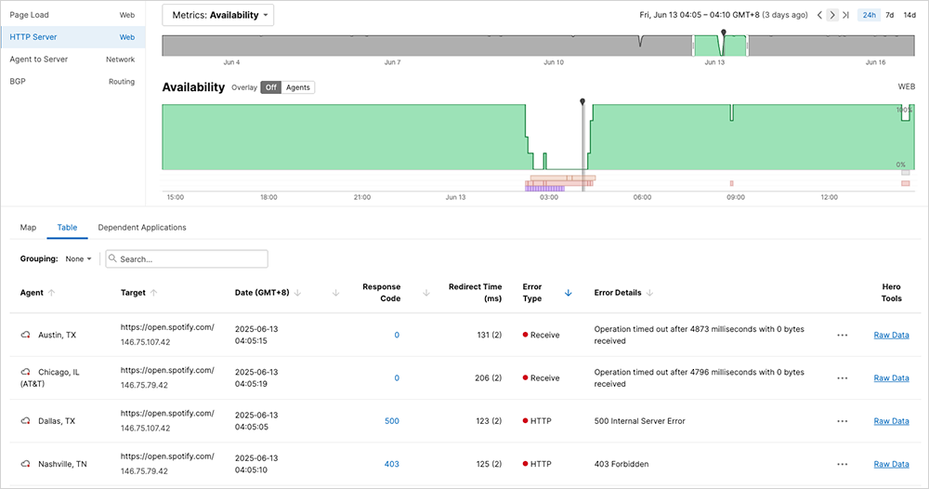This screenshot has width=929, height=489.
Task: Go to the previous time interval
Action: point(819,15)
